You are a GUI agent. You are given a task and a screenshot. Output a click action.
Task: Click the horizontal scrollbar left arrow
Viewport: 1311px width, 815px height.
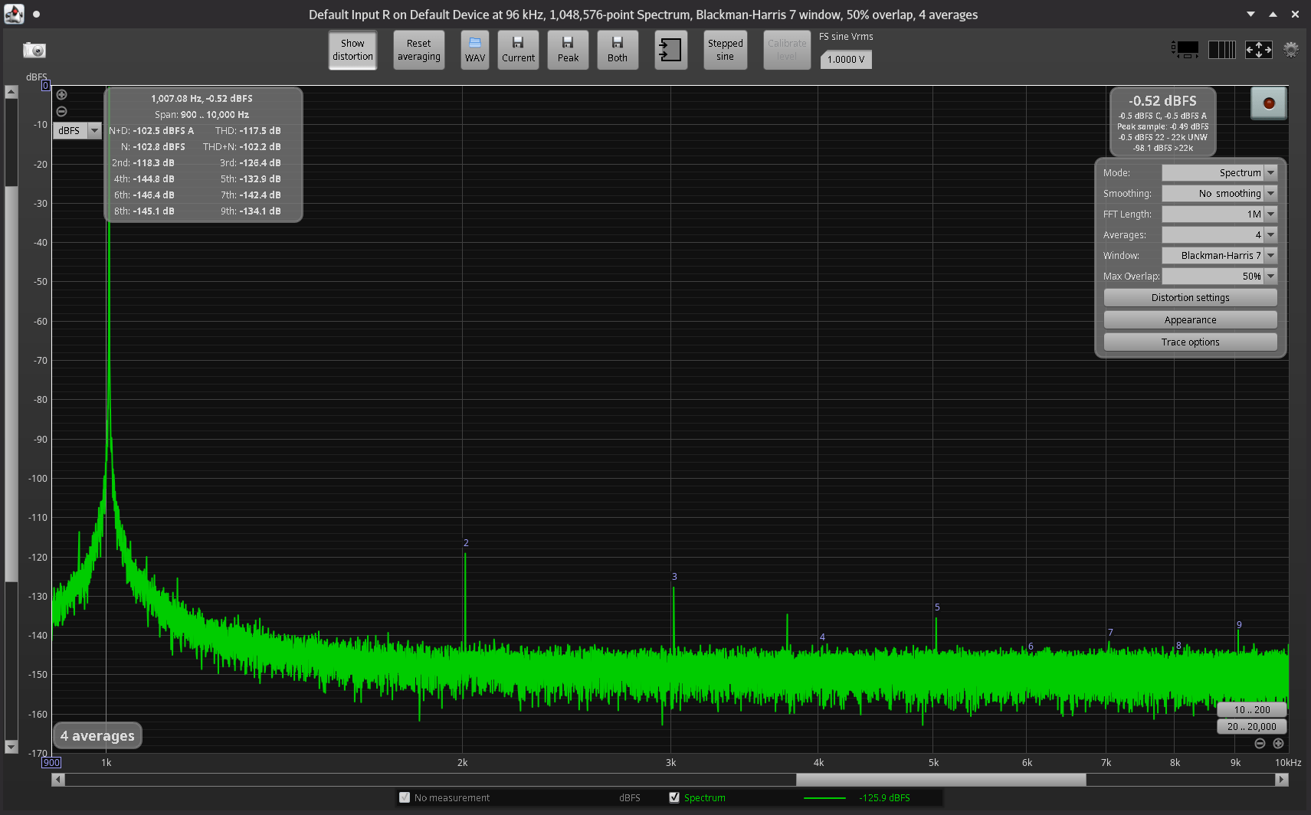pos(58,780)
